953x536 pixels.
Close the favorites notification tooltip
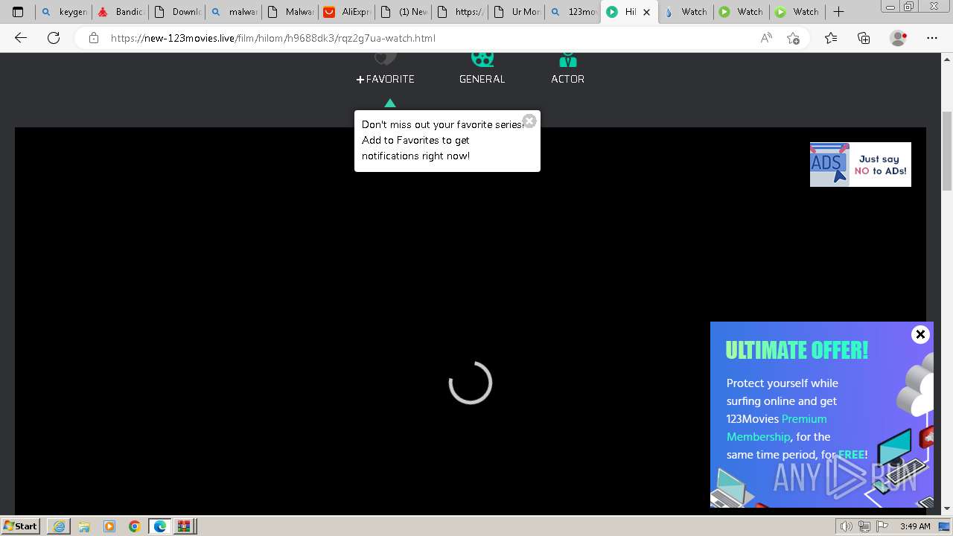click(x=529, y=121)
